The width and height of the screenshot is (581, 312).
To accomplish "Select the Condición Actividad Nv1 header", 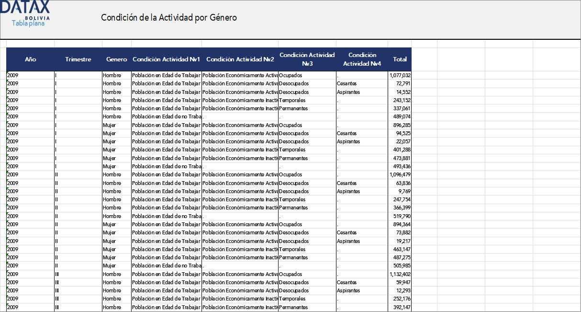I will pos(166,59).
